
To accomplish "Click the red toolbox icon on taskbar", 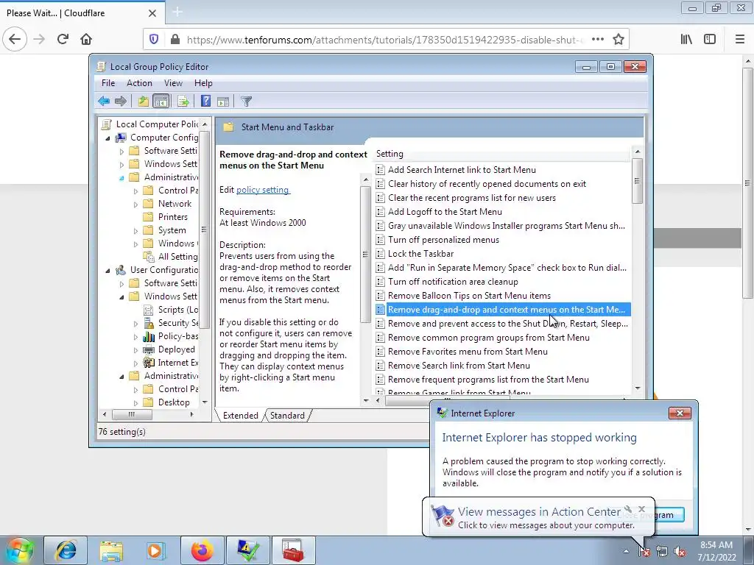I will pos(293,550).
